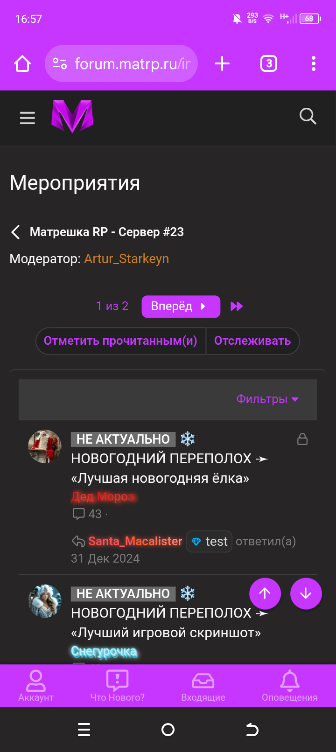
Task: Tap the scroll-to-top arrow button
Action: click(x=265, y=593)
